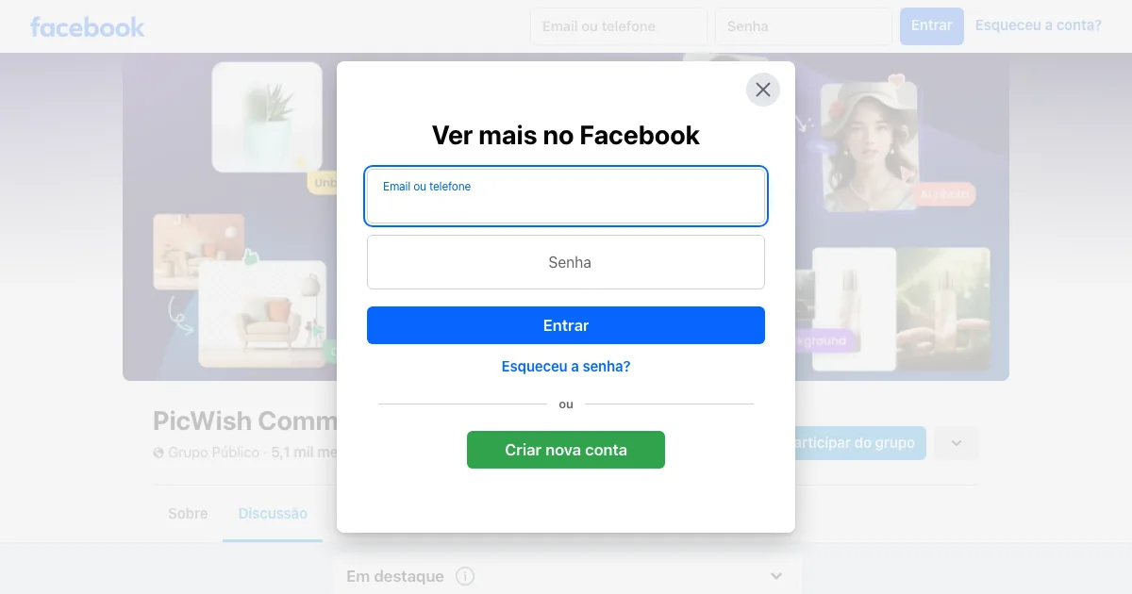
Task: Close the login dialog with the X icon
Action: [763, 90]
